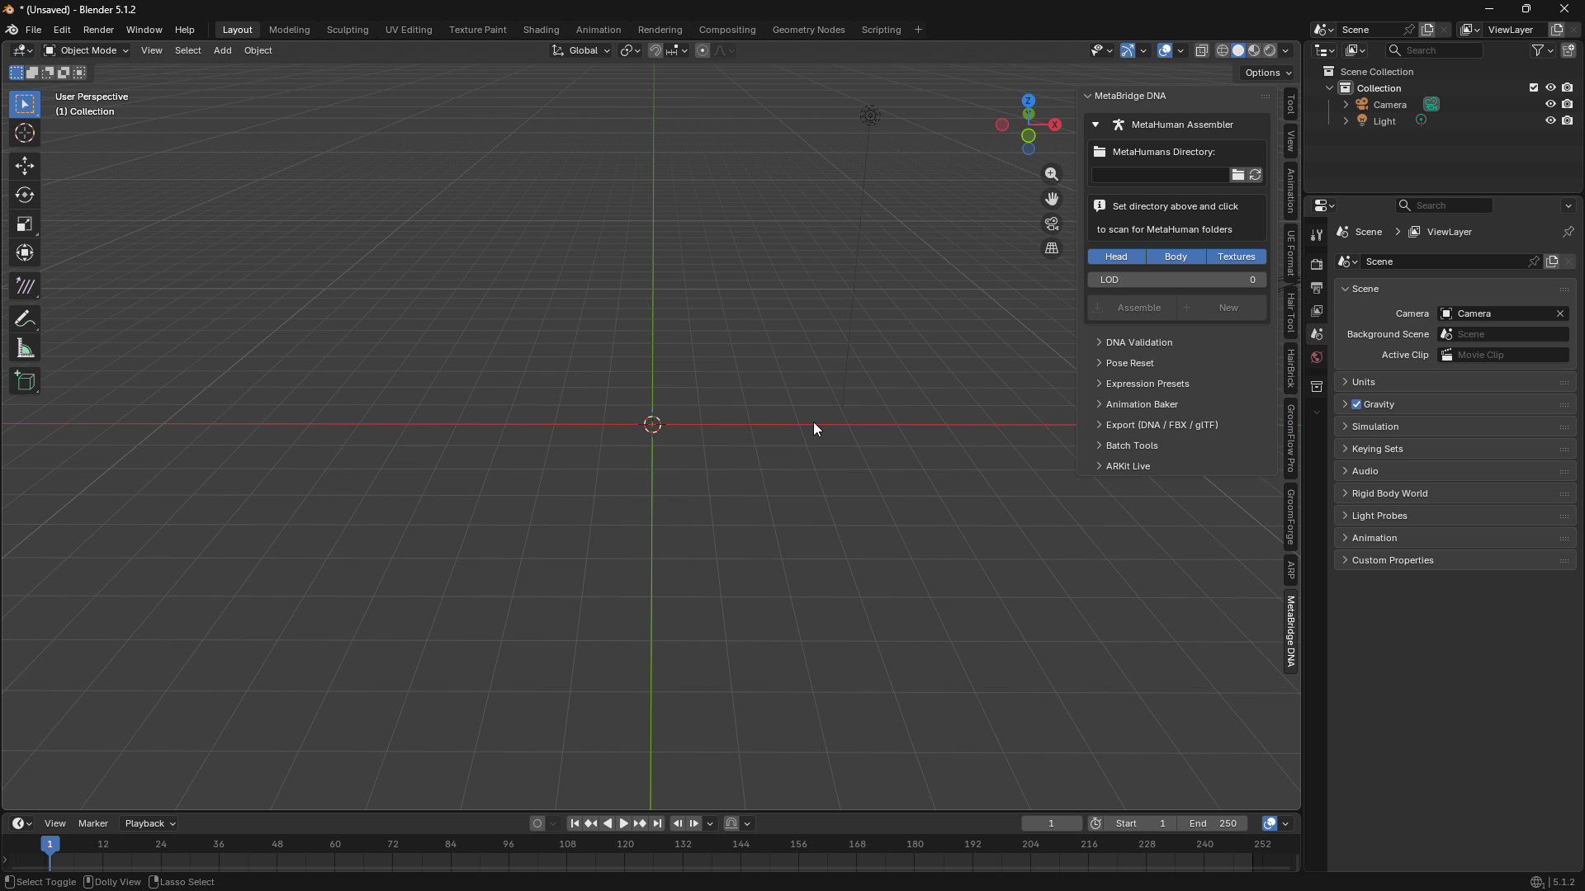The width and height of the screenshot is (1585, 891).
Task: Disable Camera in renders
Action: pyautogui.click(x=1568, y=105)
